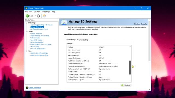The width and height of the screenshot is (175, 98).
Task: Collapse the 3D Settings tree node
Action: tap(27, 23)
